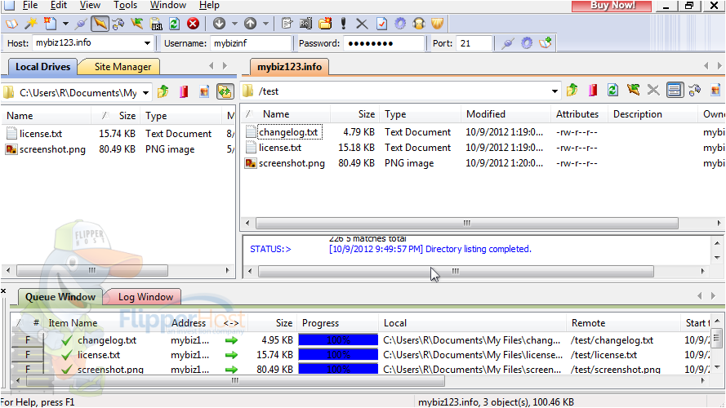Image resolution: width=726 pixels, height=408 pixels.
Task: Click the Buy Now! button
Action: (x=612, y=6)
